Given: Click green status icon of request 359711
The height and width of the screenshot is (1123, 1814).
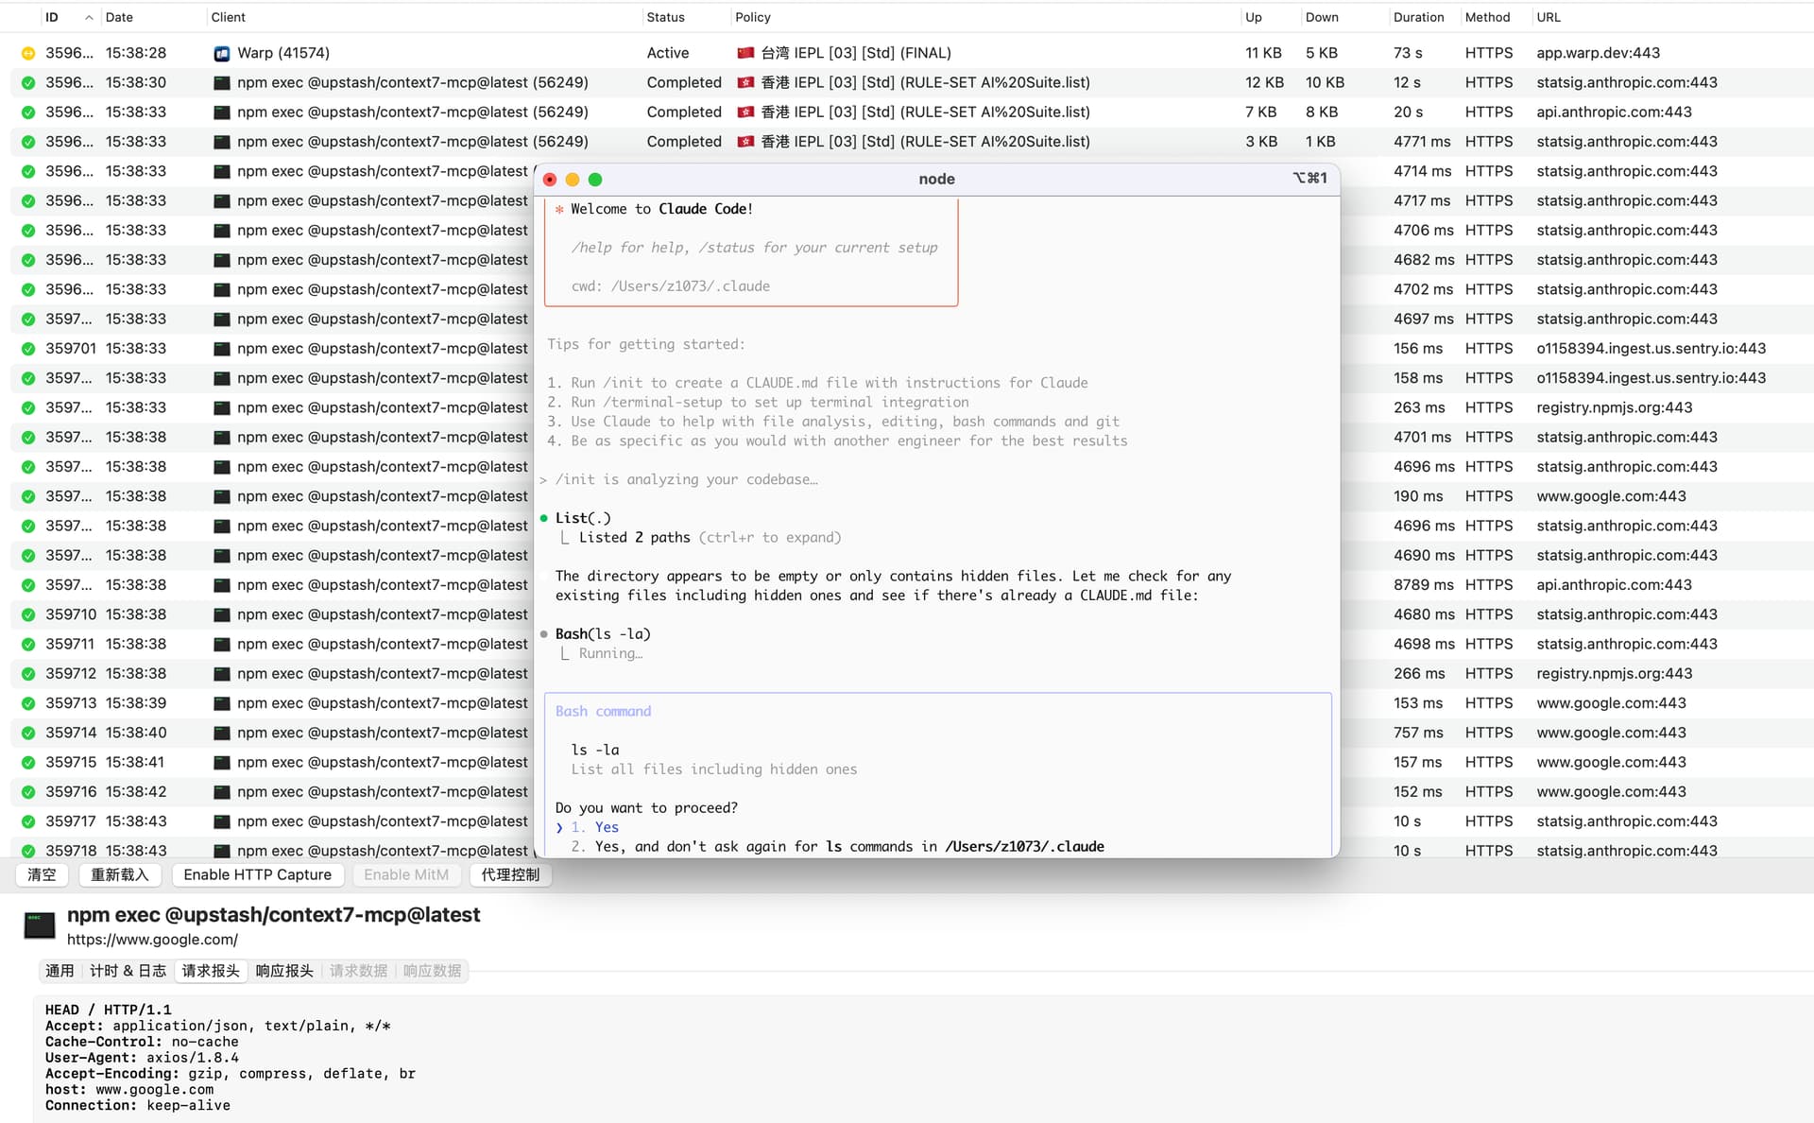Looking at the screenshot, I should click(x=28, y=644).
